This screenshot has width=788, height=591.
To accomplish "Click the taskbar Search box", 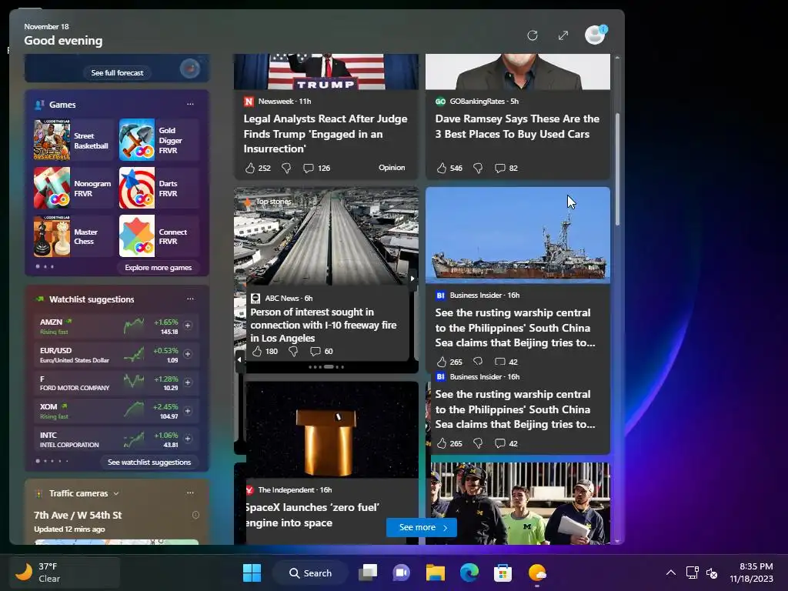I will 310,573.
